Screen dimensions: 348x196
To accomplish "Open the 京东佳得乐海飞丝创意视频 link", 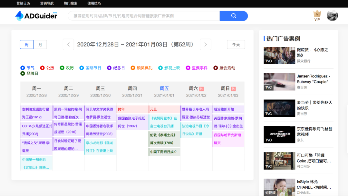I will click(314, 132).
